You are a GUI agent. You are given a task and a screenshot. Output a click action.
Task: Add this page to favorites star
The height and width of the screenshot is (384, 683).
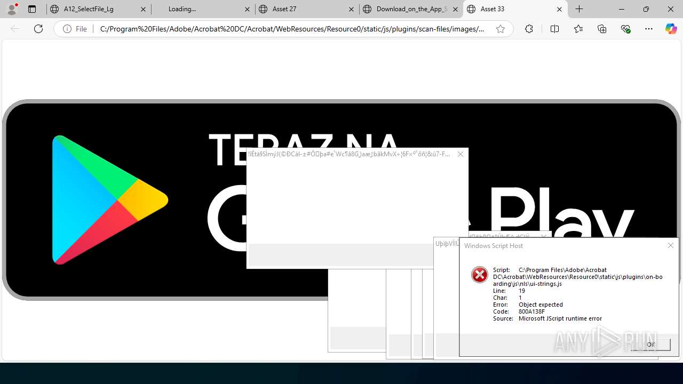[x=501, y=29]
